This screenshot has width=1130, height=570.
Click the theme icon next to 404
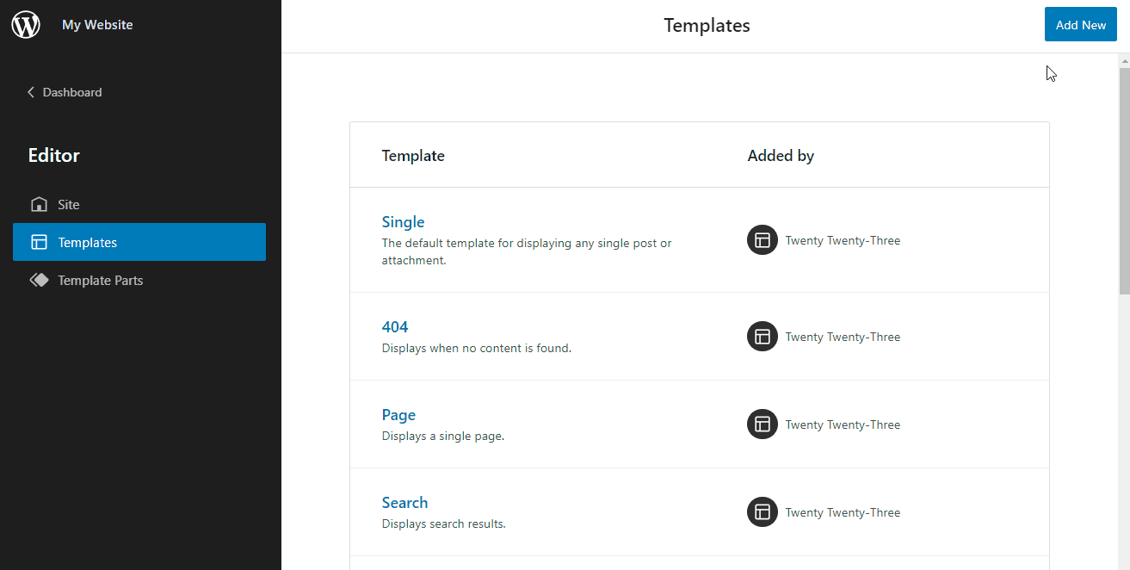click(x=762, y=336)
